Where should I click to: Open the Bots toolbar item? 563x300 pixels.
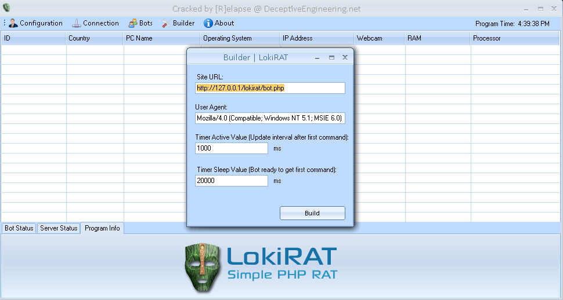point(133,23)
